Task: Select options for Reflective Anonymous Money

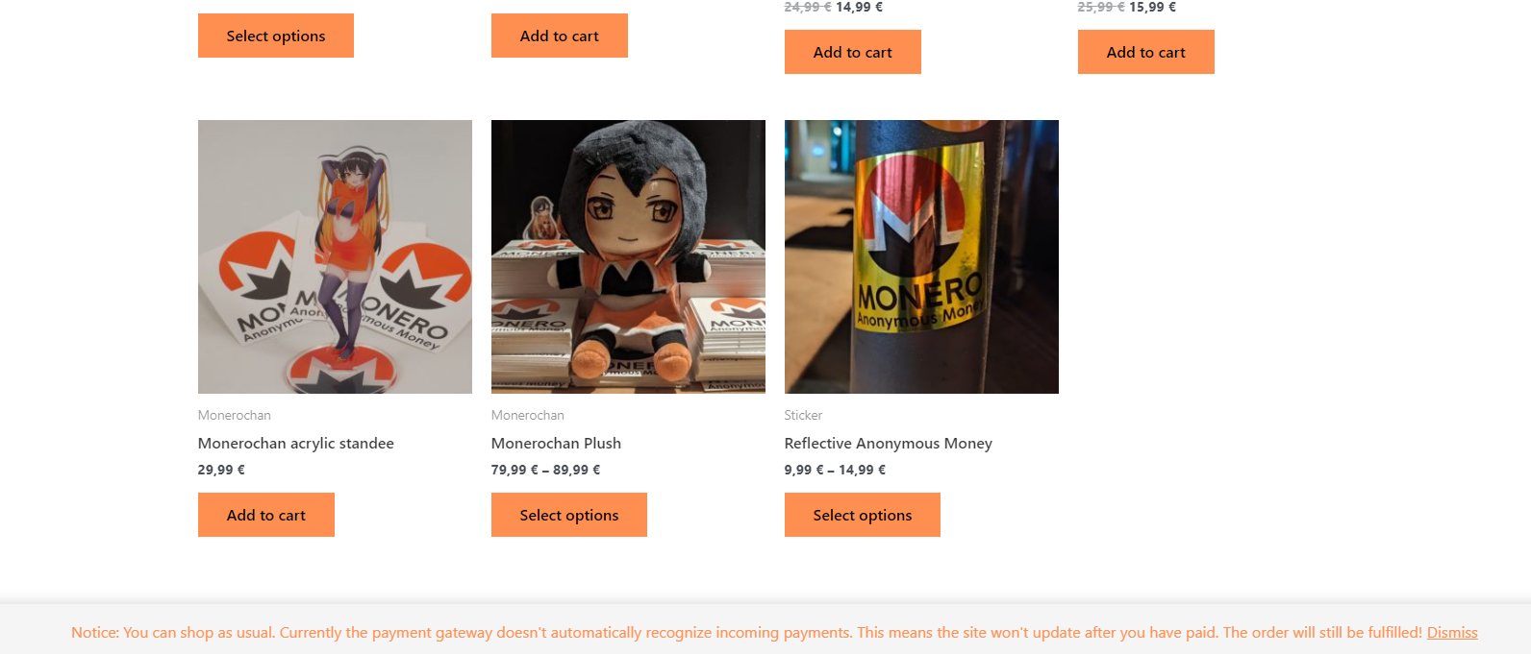Action: pos(863,515)
